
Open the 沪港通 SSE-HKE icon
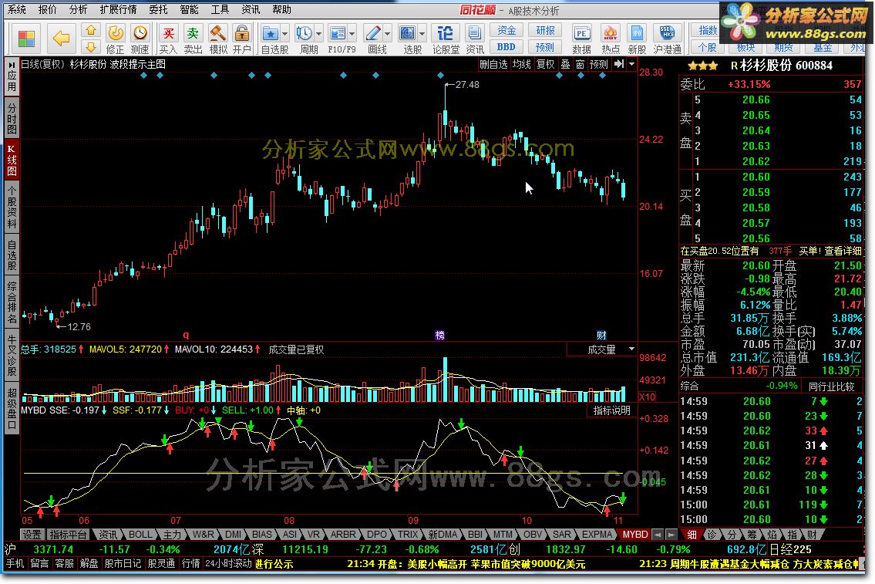coord(667,39)
